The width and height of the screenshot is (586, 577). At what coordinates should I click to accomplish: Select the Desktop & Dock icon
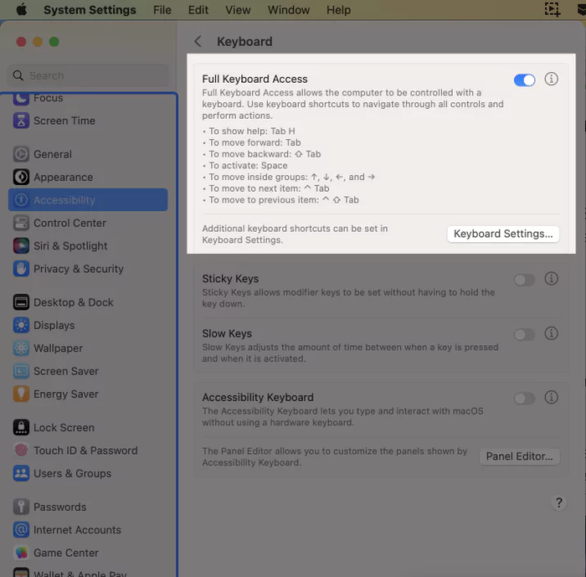[x=21, y=302]
